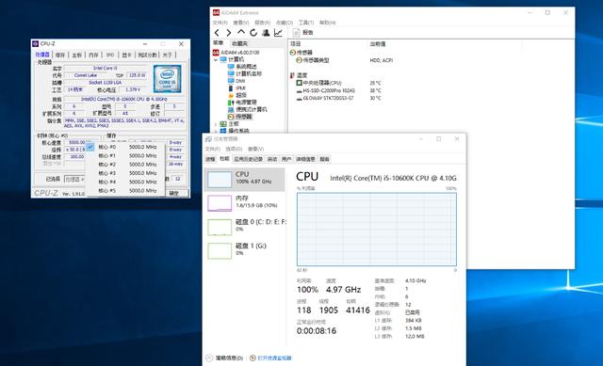
Task: Switch to 收藏夹 tab in AIDA64
Action: click(x=240, y=43)
